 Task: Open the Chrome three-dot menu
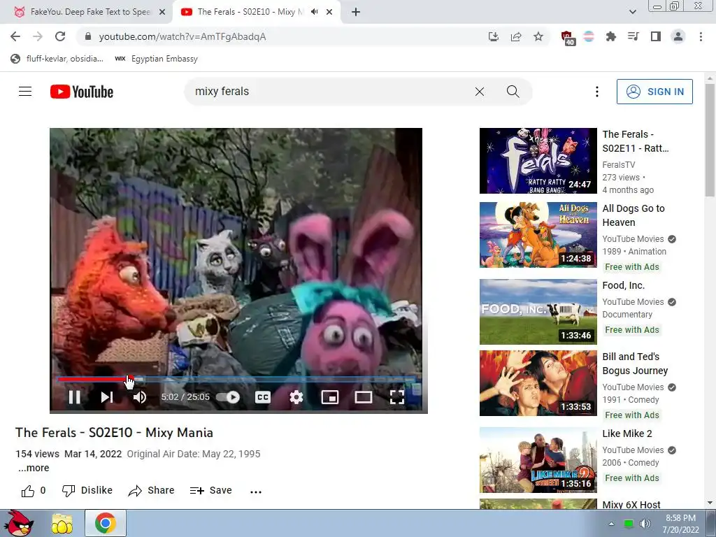701,36
